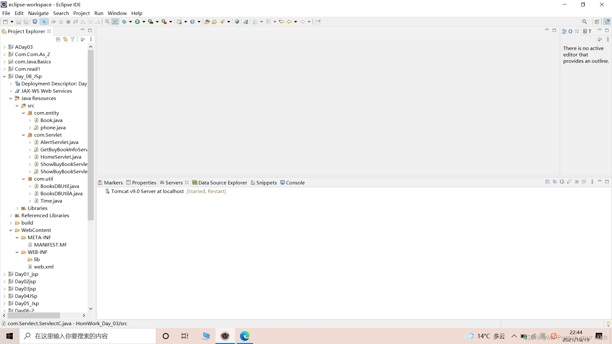Toggle the highlighted word wrap toolbar button

point(115,22)
